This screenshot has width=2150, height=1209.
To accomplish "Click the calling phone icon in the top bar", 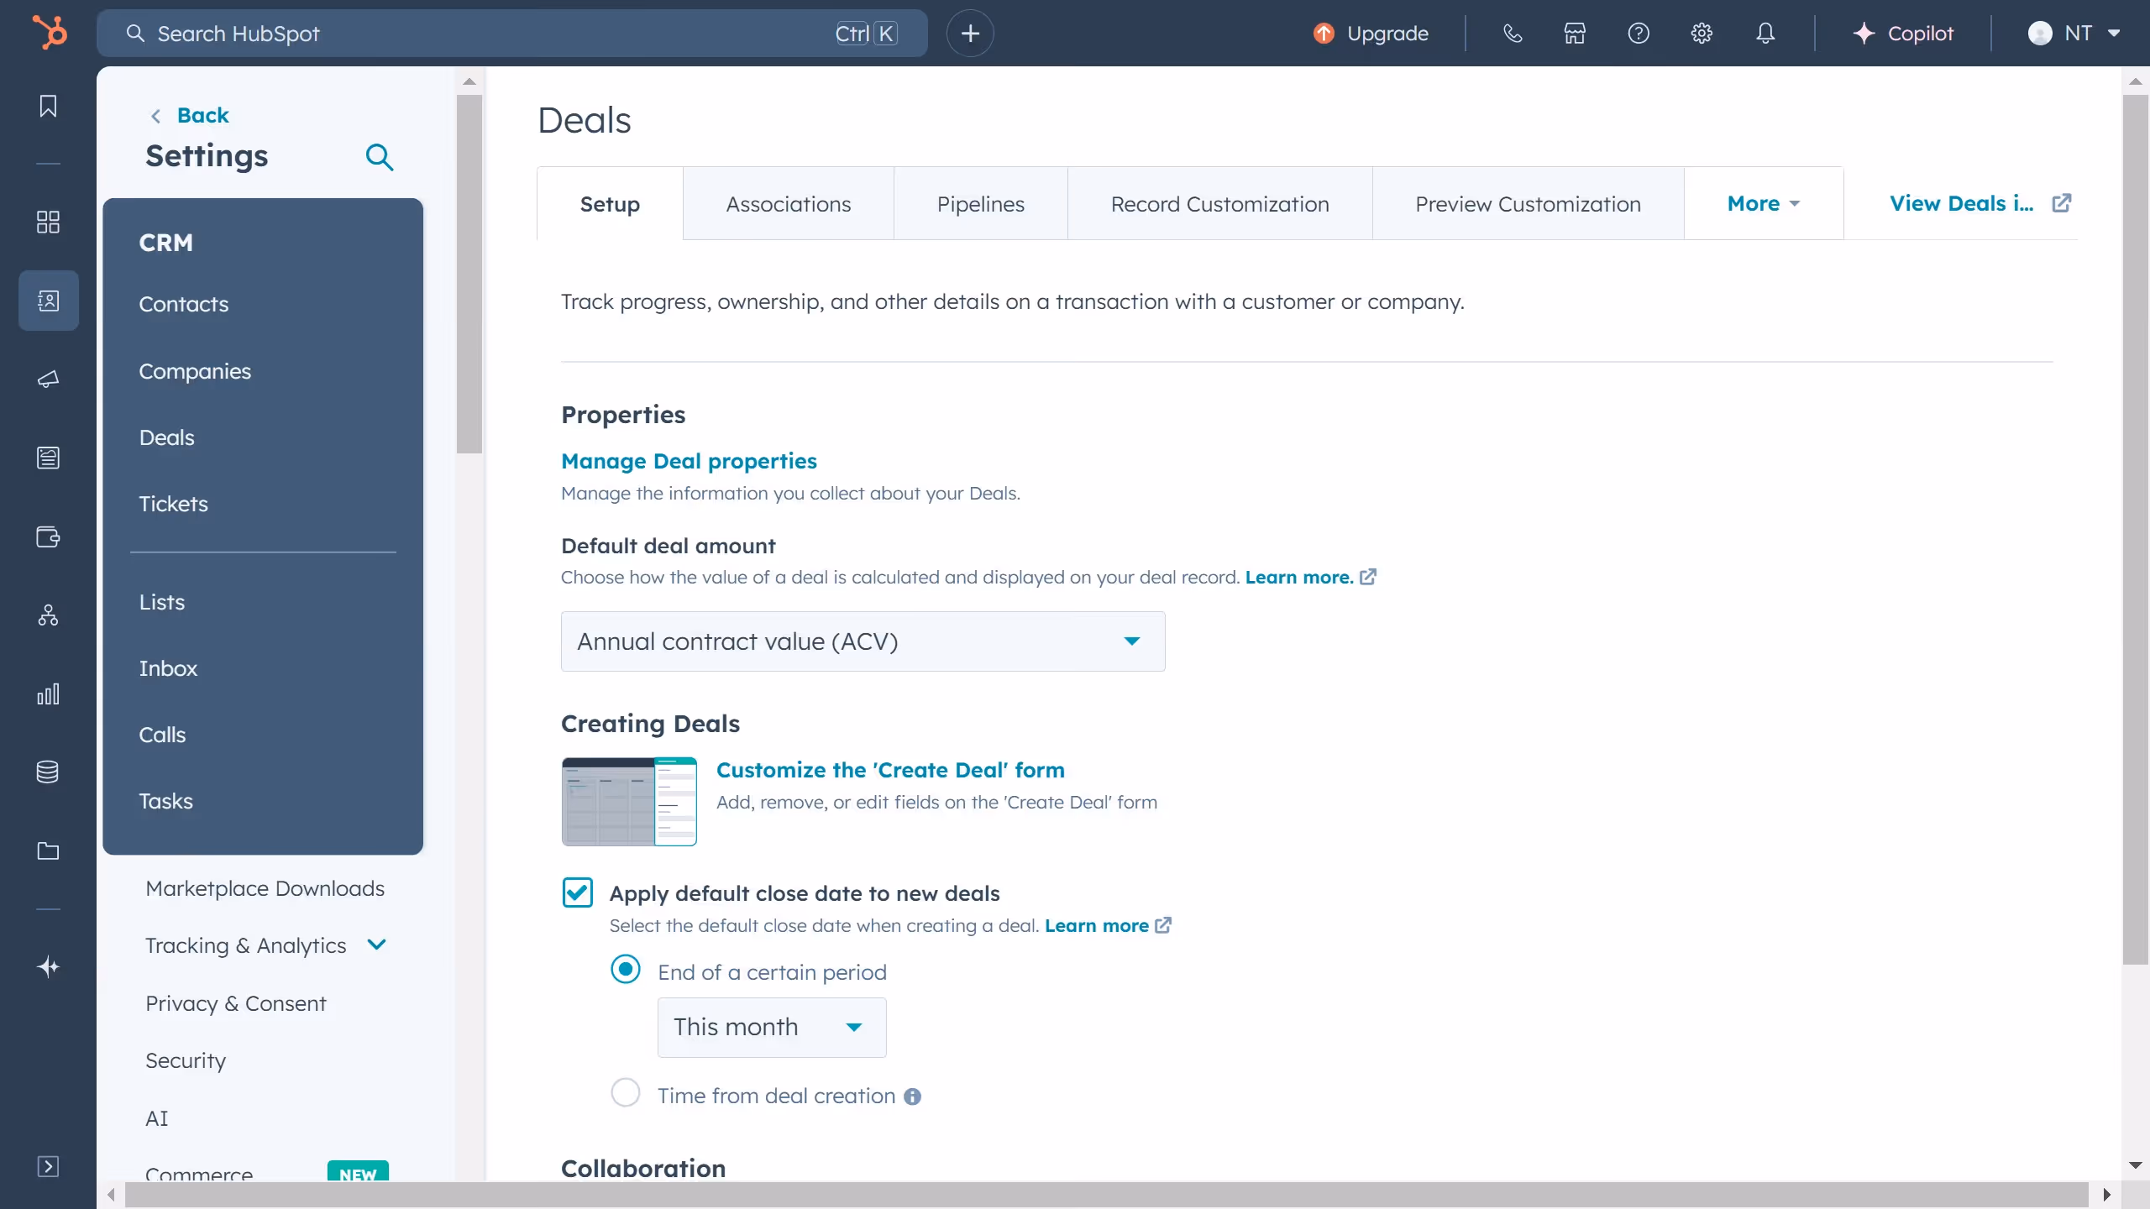I will coord(1513,33).
